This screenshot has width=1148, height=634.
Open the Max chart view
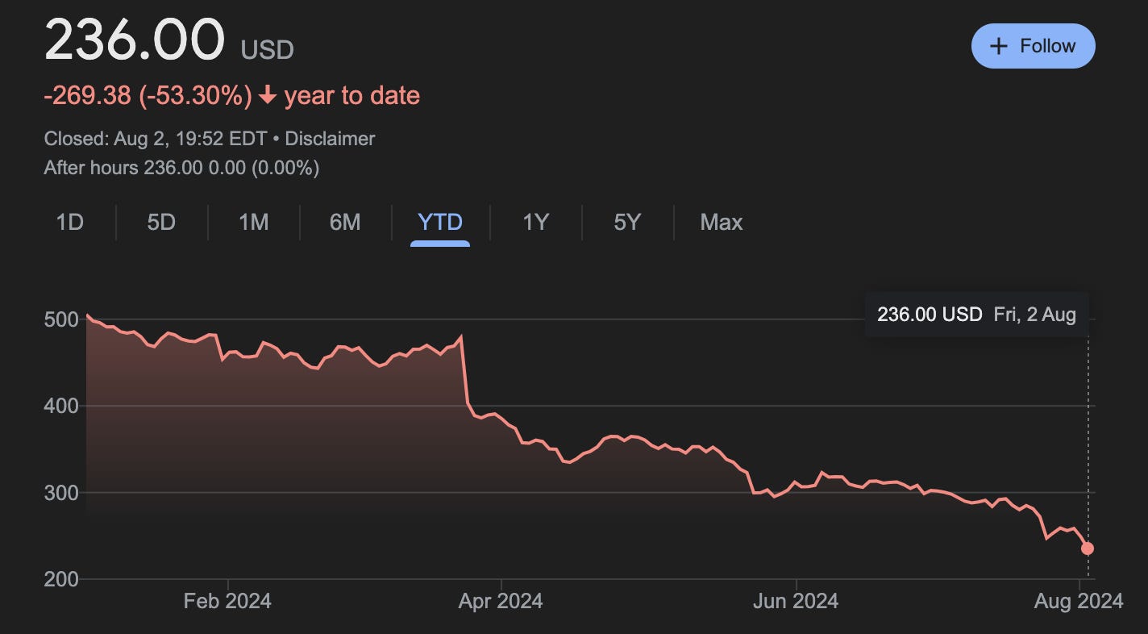point(721,223)
